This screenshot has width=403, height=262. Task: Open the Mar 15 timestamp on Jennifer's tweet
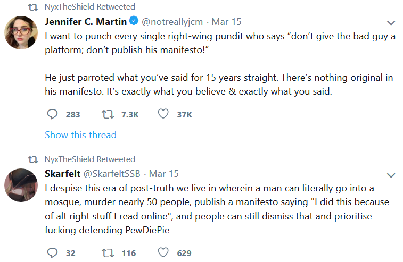(x=226, y=22)
